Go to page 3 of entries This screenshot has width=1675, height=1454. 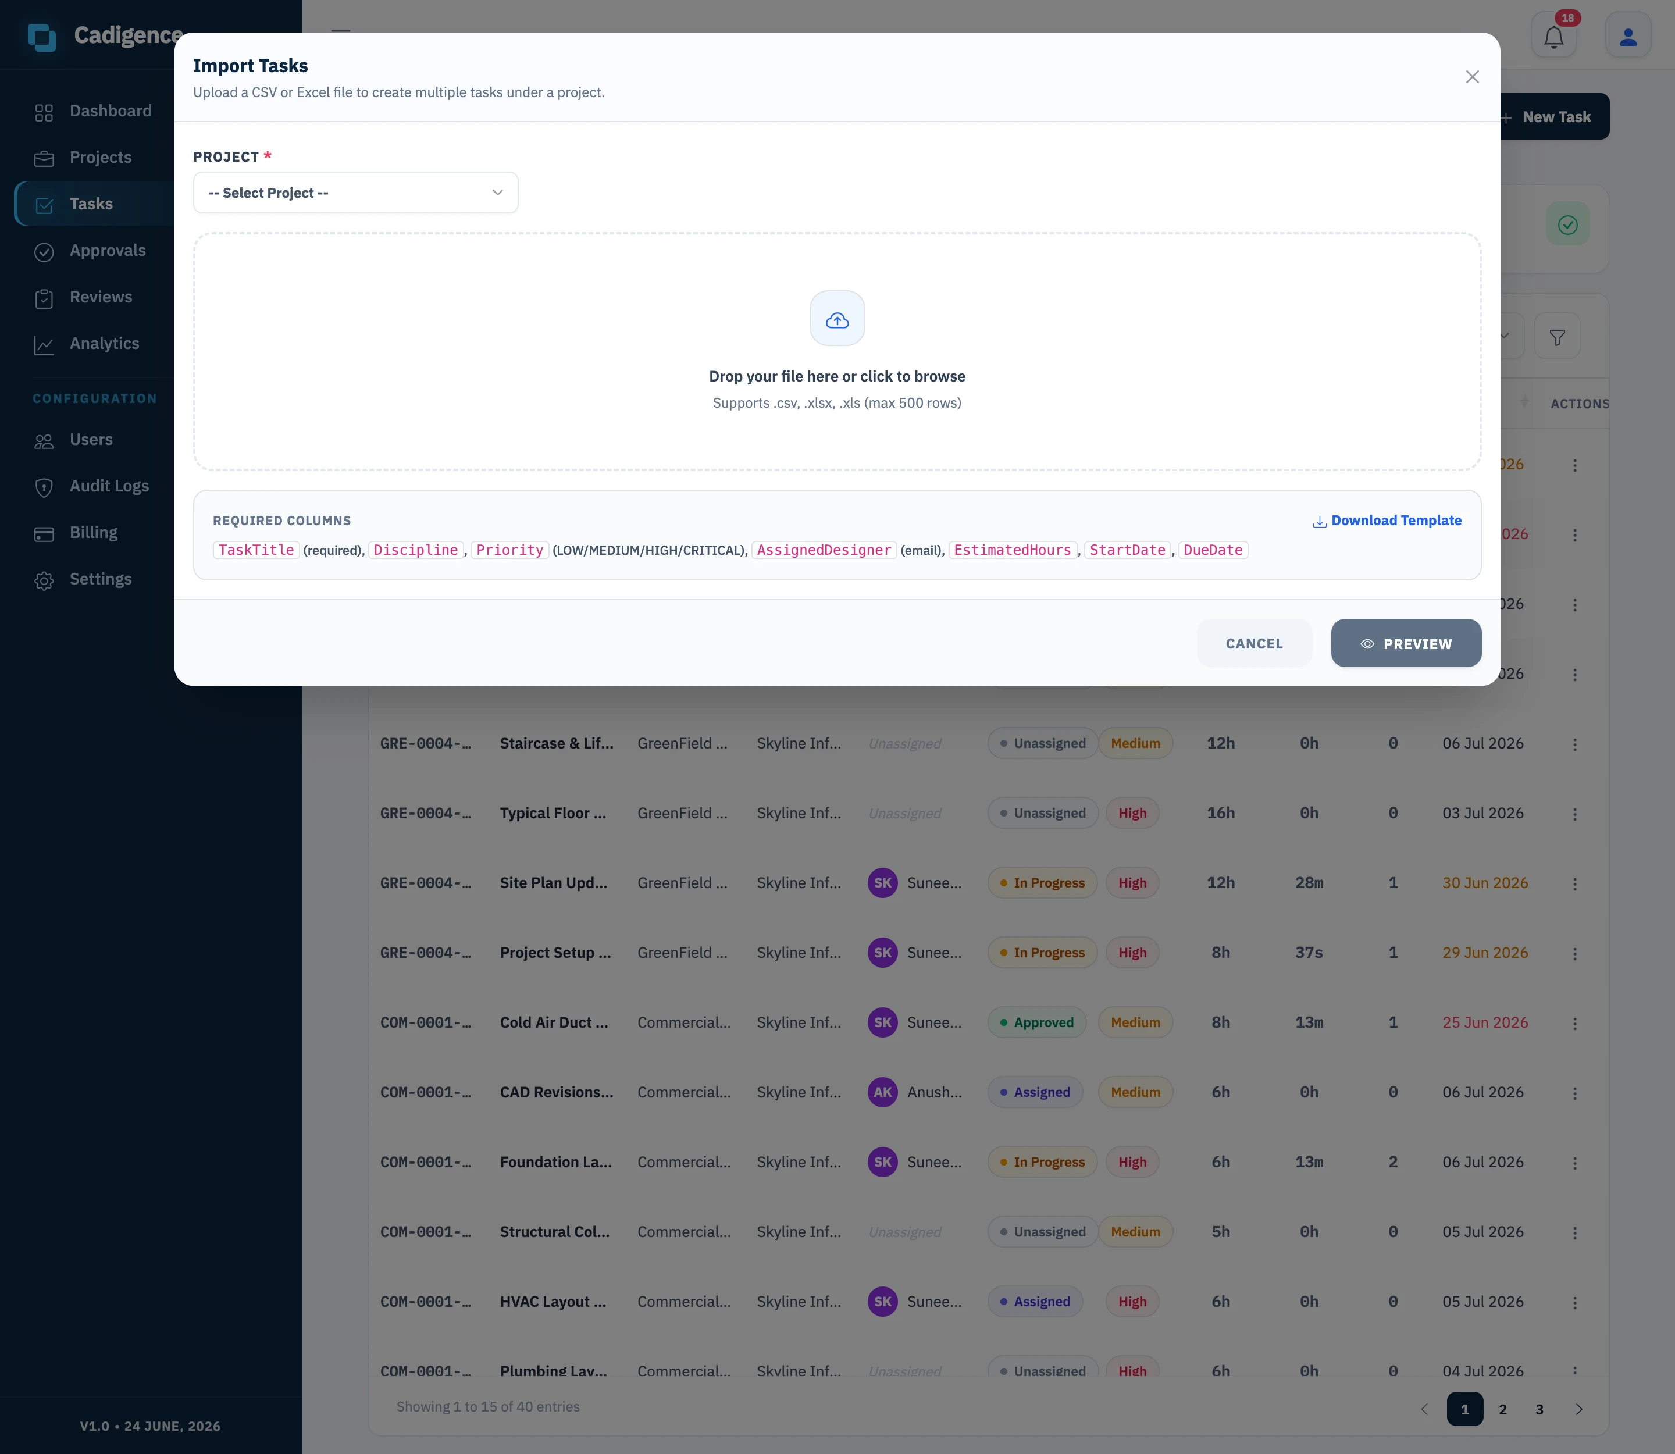coord(1539,1409)
